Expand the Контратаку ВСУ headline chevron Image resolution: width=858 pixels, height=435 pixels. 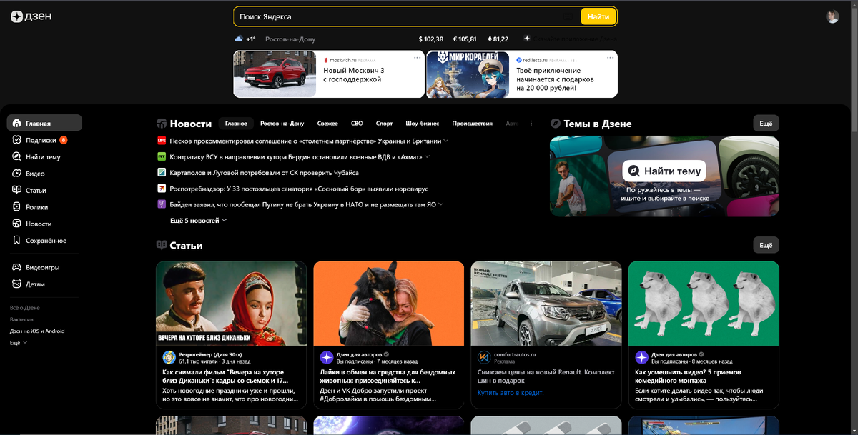(427, 156)
